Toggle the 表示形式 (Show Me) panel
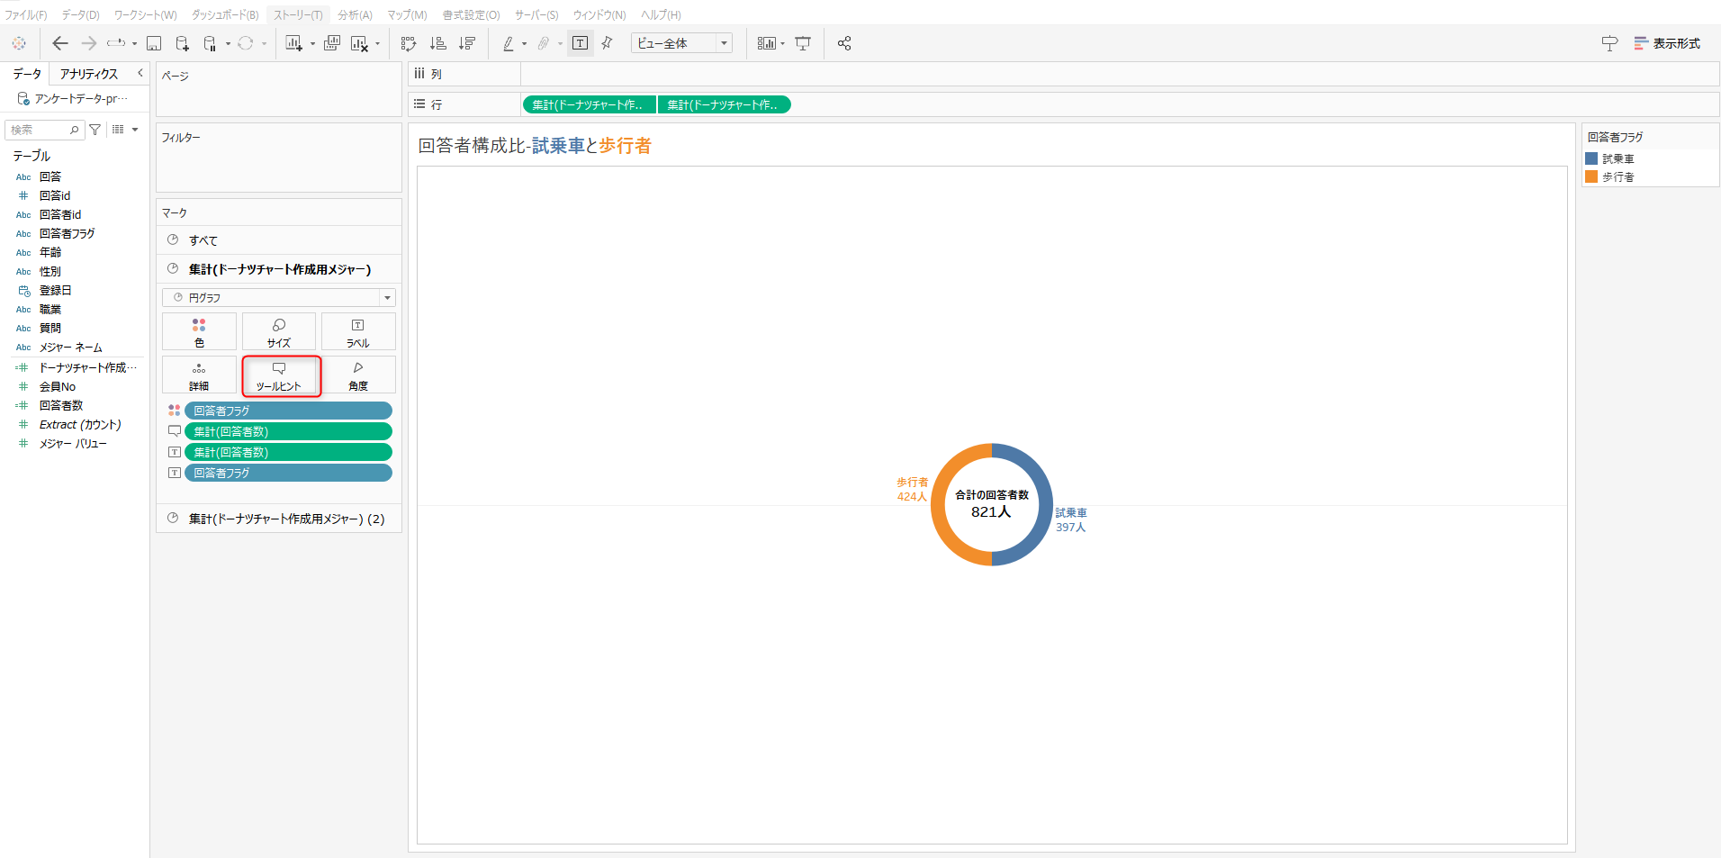Screen dimensions: 1721x858 pos(1667,43)
